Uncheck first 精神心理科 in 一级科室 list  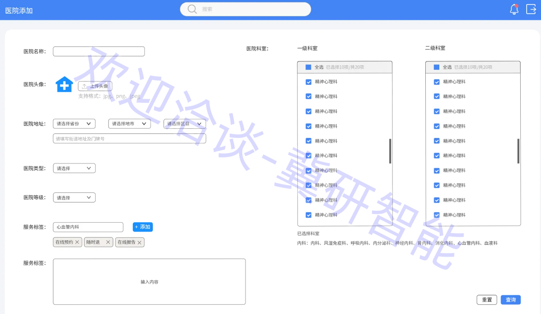click(308, 82)
